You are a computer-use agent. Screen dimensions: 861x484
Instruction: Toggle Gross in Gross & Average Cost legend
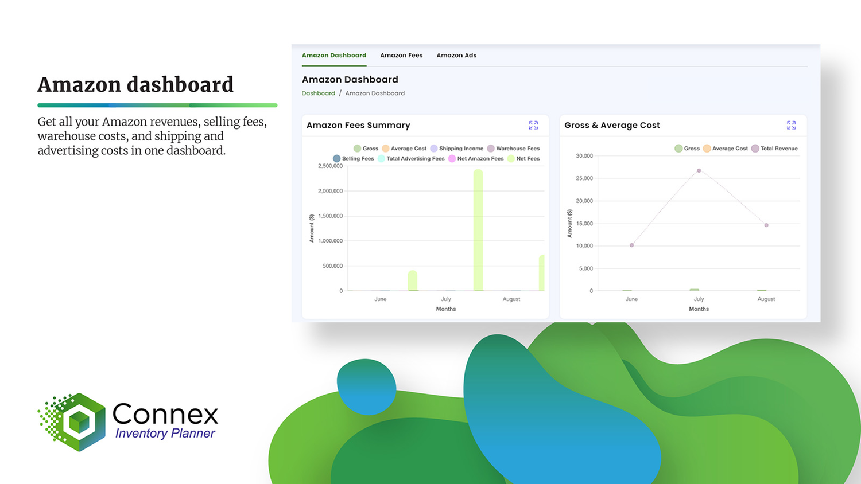687,149
